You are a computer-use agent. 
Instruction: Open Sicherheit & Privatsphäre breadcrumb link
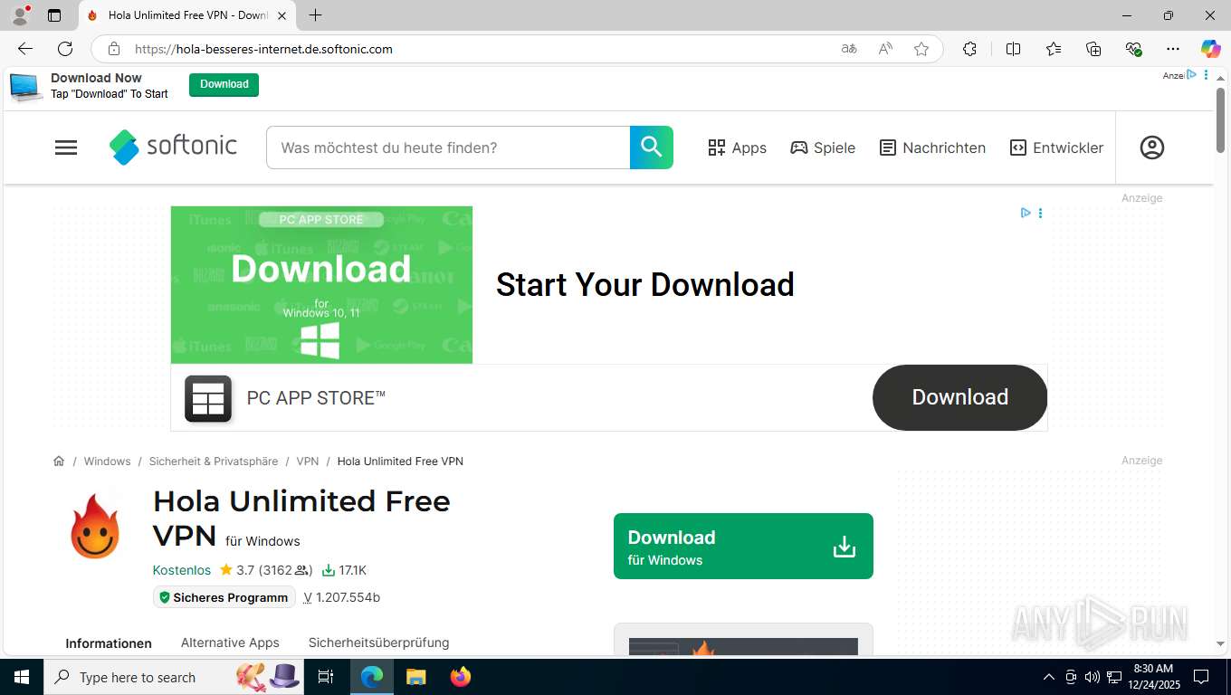[214, 462]
